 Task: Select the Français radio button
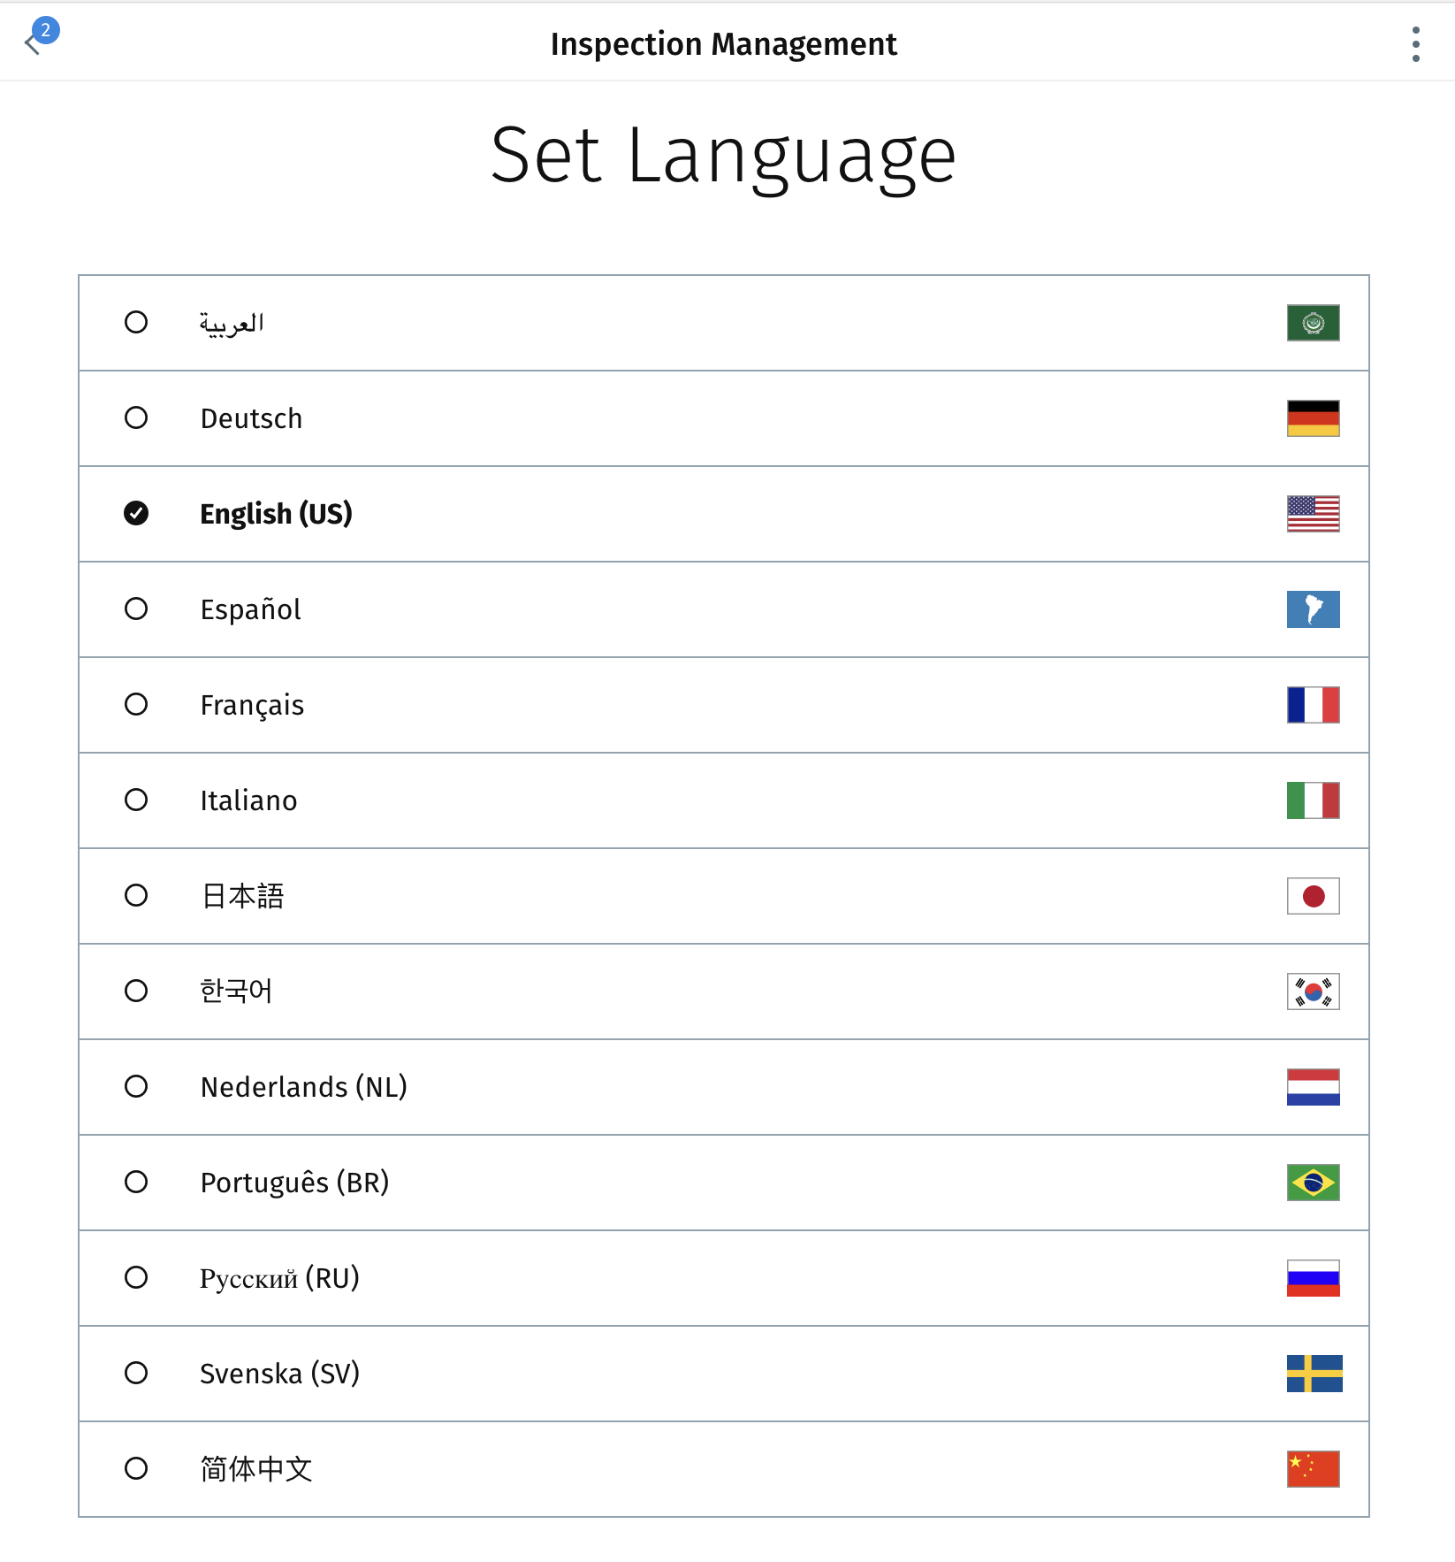point(136,704)
